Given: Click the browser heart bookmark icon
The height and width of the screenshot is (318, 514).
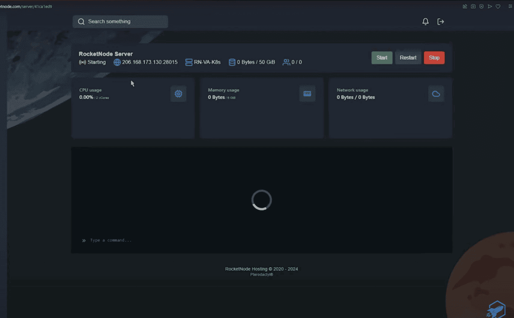Looking at the screenshot, I should point(498,6).
